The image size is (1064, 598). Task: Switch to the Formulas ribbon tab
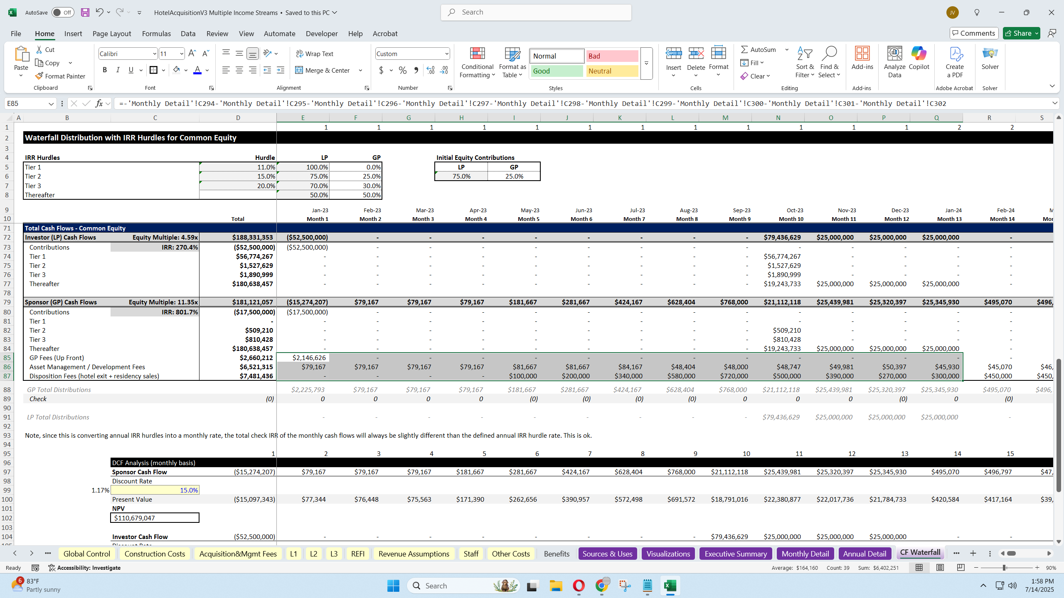point(156,34)
